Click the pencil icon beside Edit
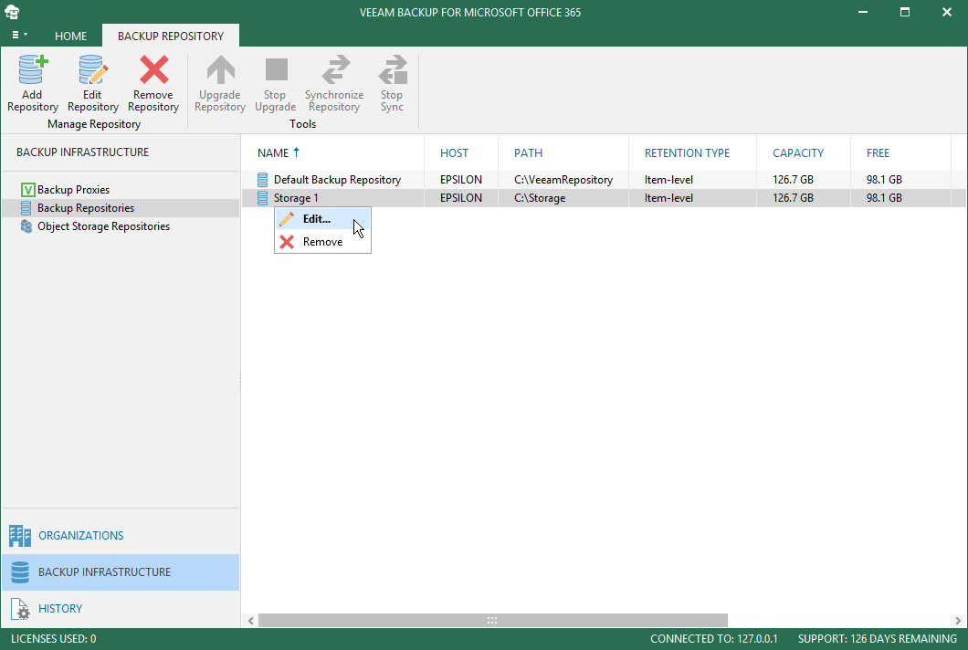Image resolution: width=968 pixels, height=650 pixels. tap(287, 218)
